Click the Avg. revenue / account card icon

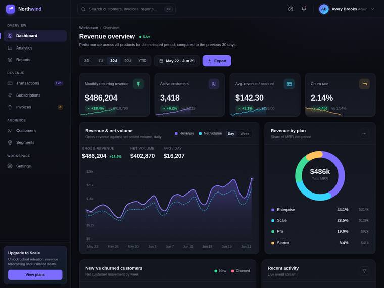(x=289, y=84)
